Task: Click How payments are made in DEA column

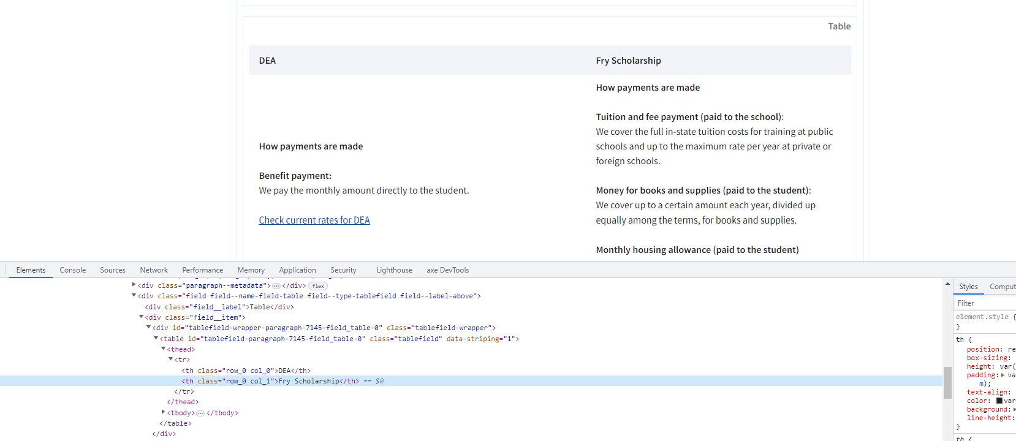Action: [311, 146]
